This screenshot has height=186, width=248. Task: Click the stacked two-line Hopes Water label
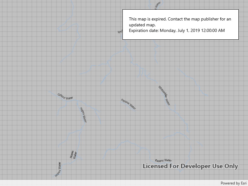(x=73, y=154)
